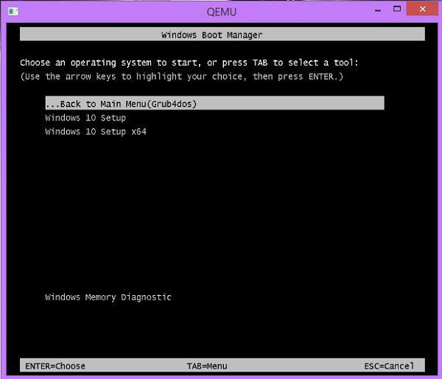Click the QEMU title bar text
Image resolution: width=442 pixels, height=379 pixels.
coord(222,12)
